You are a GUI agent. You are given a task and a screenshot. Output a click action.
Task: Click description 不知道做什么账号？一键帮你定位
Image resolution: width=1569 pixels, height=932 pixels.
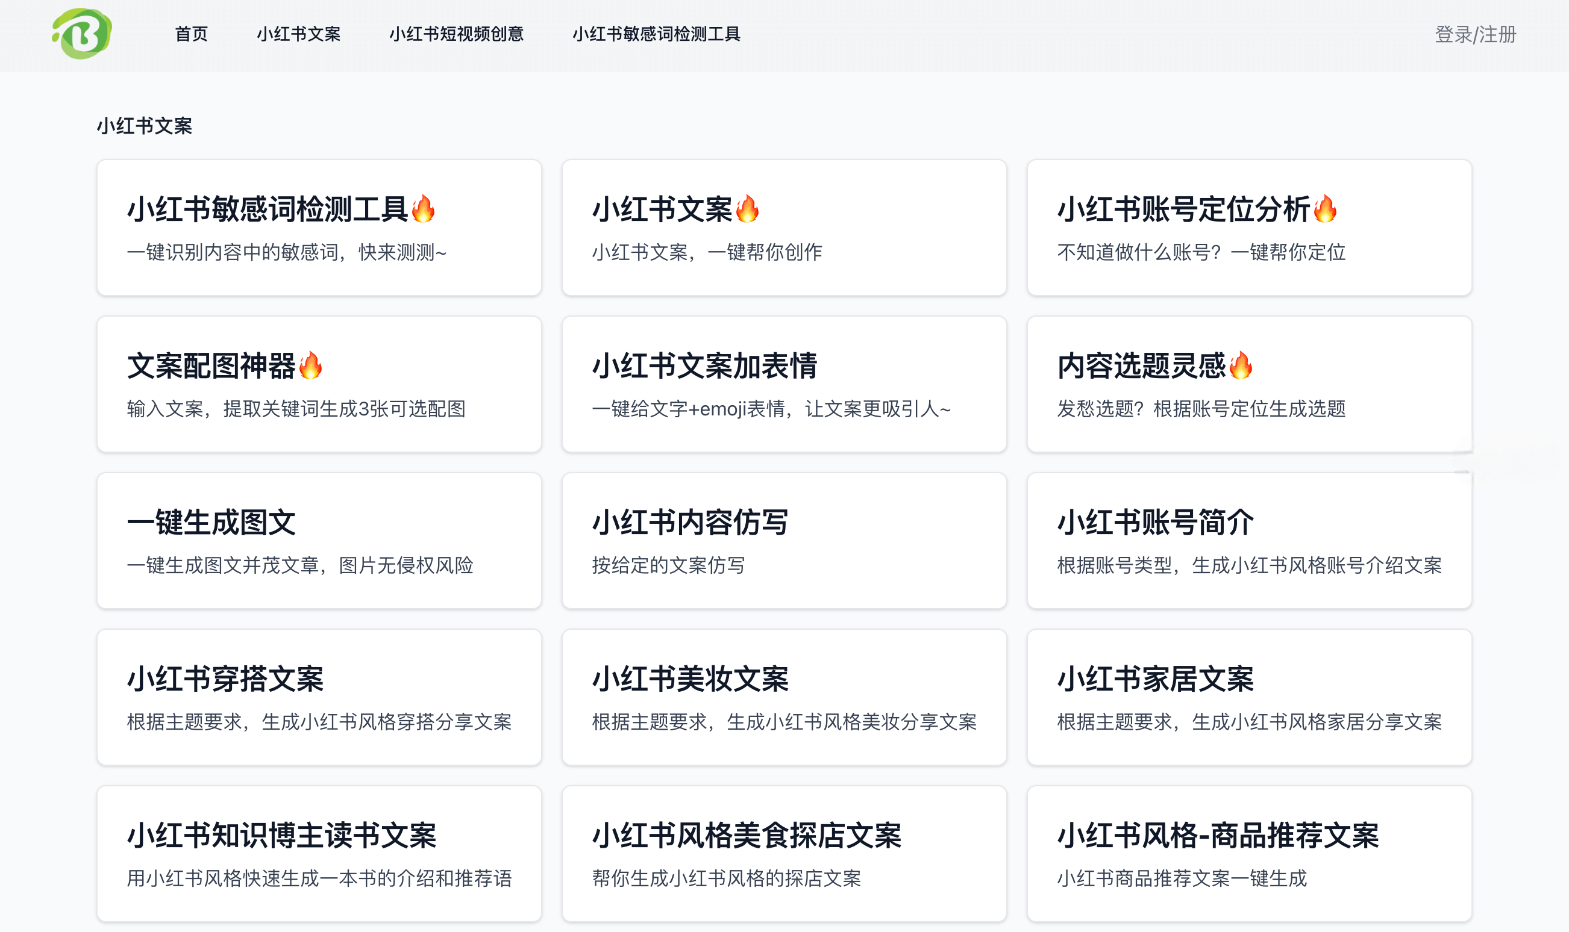pos(1201,252)
